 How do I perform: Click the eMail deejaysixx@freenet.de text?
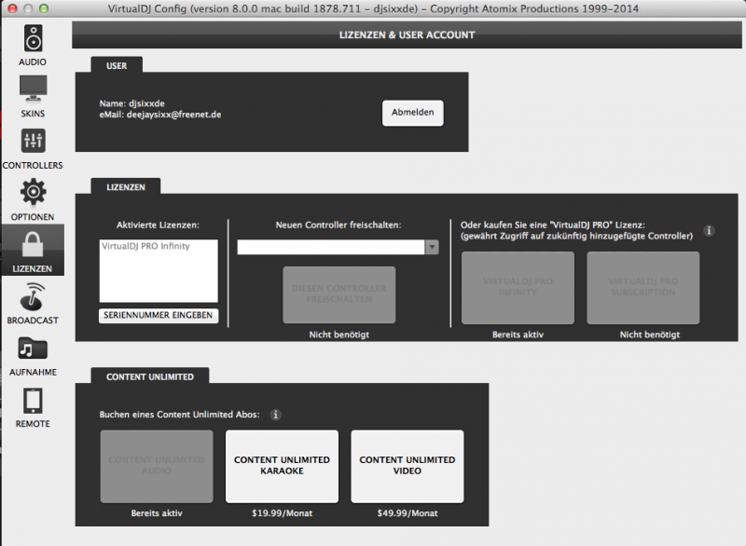tap(160, 115)
